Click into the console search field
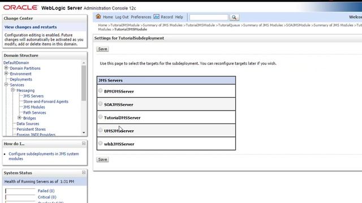This screenshot has width=362, height=203. click(209, 17)
